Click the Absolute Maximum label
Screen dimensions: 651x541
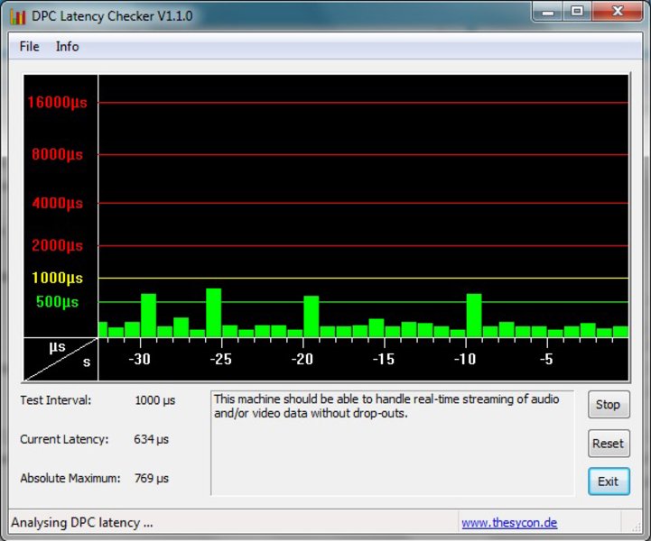click(x=70, y=479)
